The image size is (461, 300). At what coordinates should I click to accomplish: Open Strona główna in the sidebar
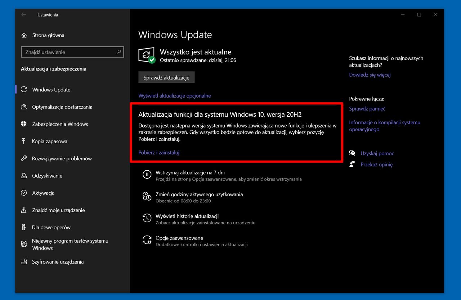[48, 35]
